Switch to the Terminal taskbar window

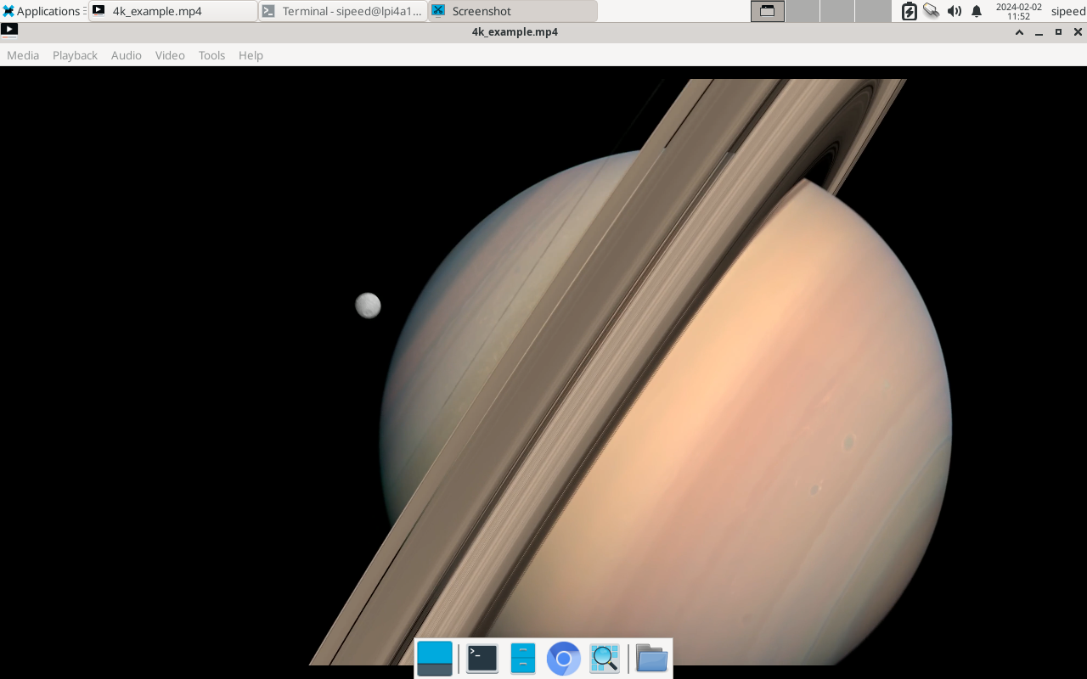click(x=343, y=11)
